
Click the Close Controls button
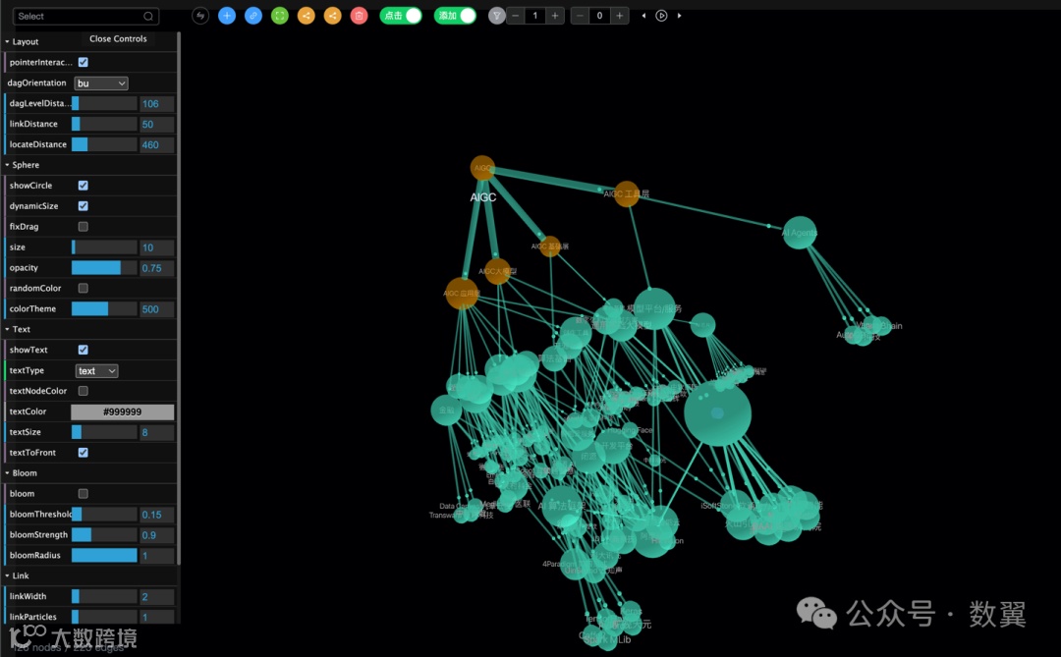click(x=118, y=39)
